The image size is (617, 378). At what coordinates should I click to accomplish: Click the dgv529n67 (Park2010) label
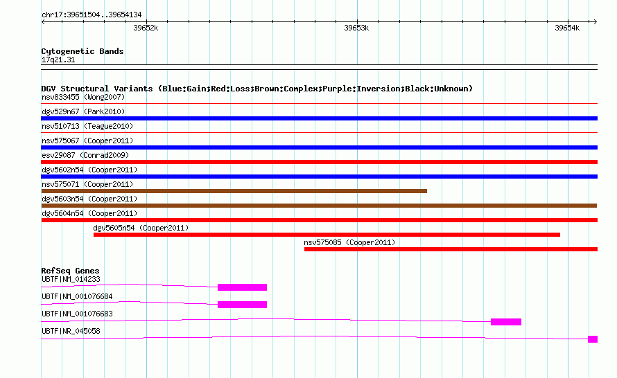[83, 111]
